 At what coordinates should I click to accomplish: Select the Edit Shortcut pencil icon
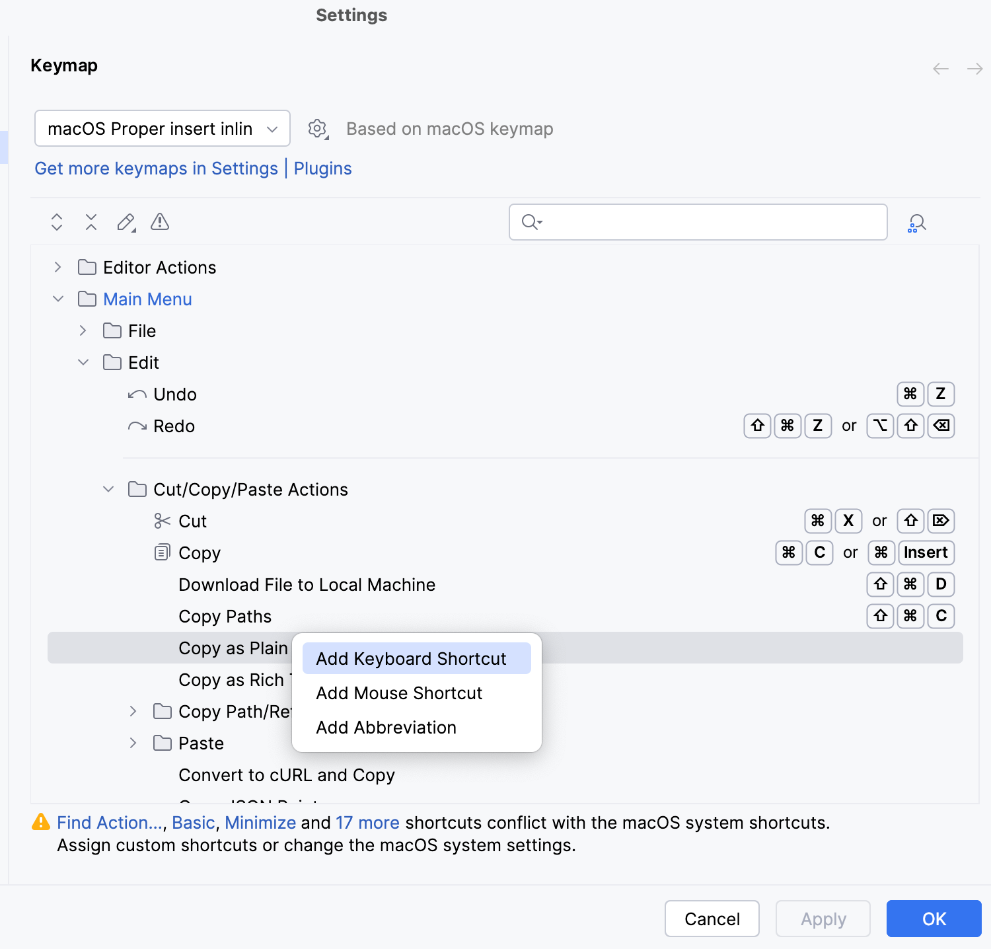coord(125,222)
